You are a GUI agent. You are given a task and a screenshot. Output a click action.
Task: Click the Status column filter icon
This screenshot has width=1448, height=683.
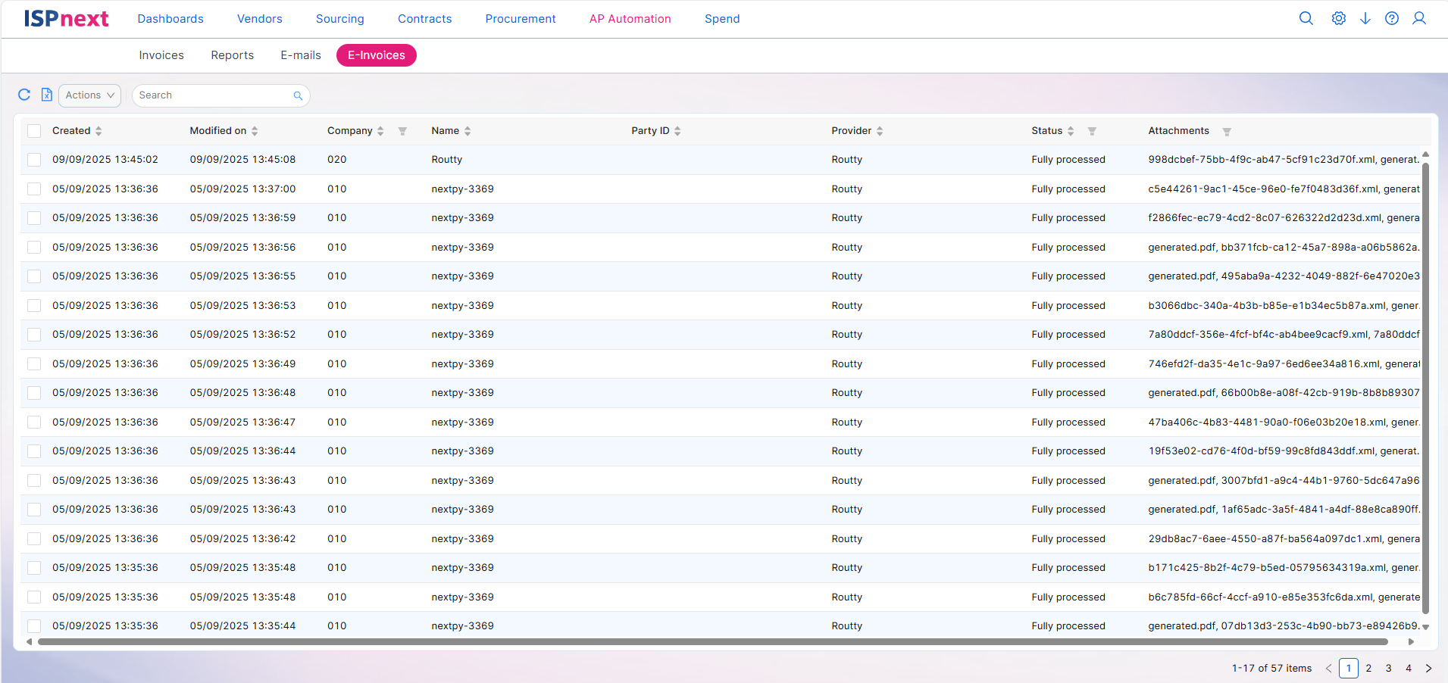coord(1092,131)
